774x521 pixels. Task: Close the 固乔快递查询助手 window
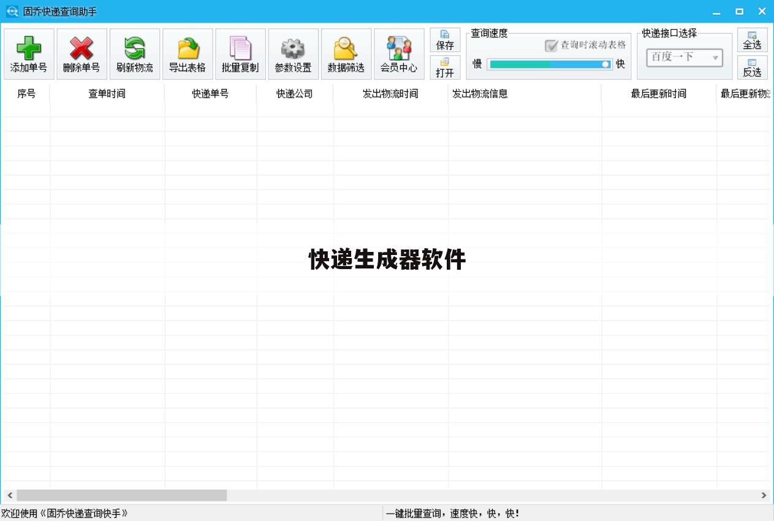[x=762, y=11]
